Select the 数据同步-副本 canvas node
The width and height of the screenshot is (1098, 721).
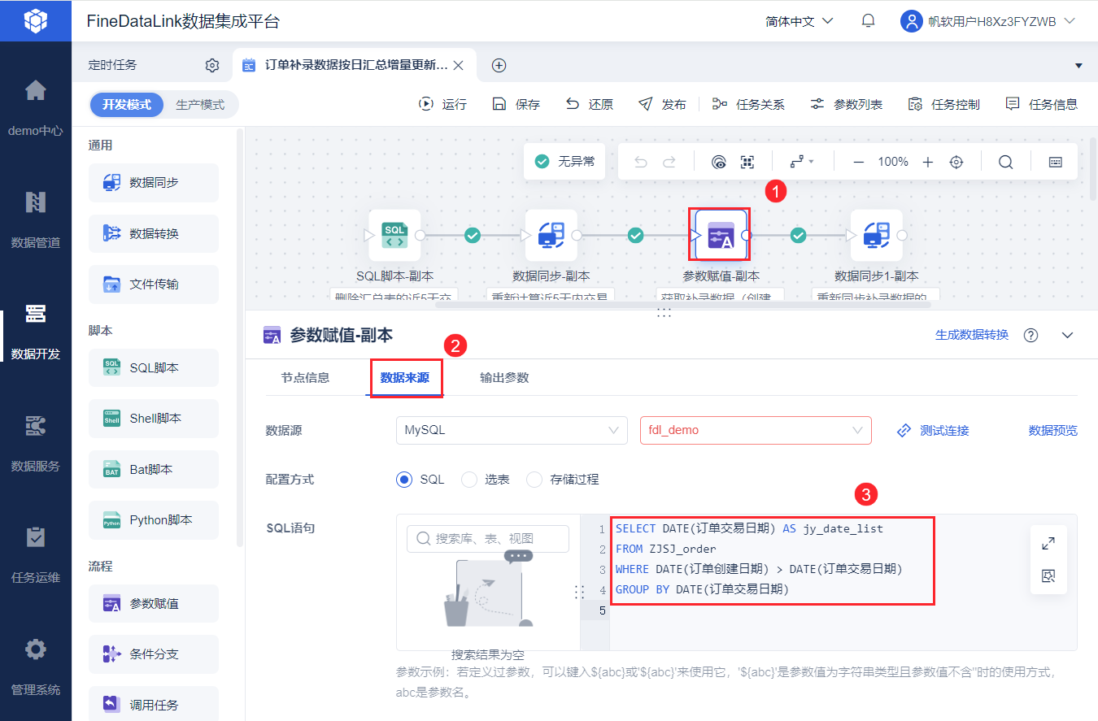pos(551,236)
